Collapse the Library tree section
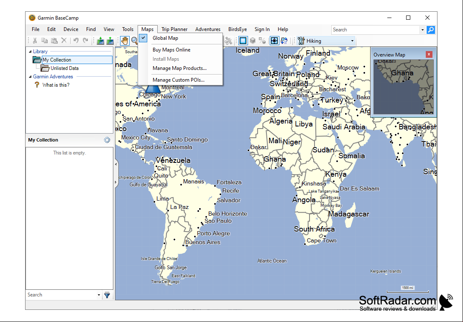Image resolution: width=463 pixels, height=322 pixels. coord(30,52)
